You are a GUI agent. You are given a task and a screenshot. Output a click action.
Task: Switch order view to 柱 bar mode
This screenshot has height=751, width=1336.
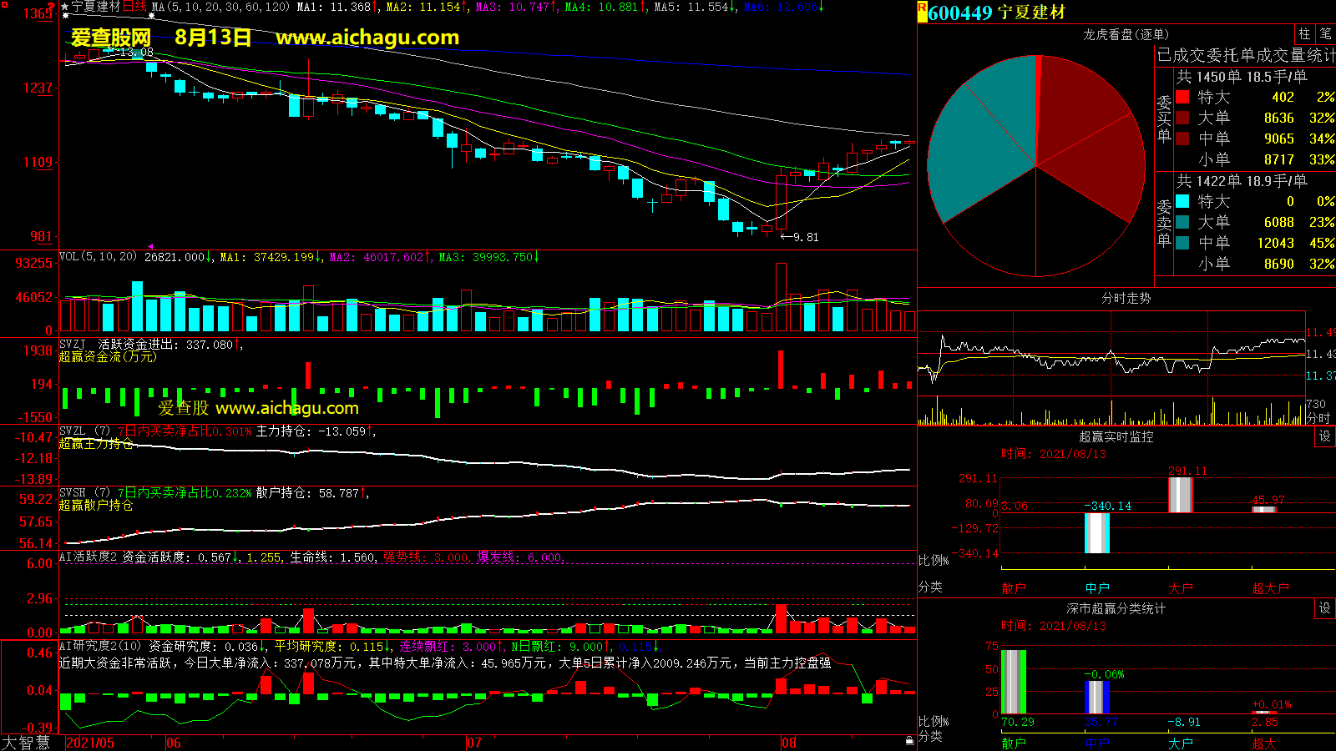(1304, 34)
